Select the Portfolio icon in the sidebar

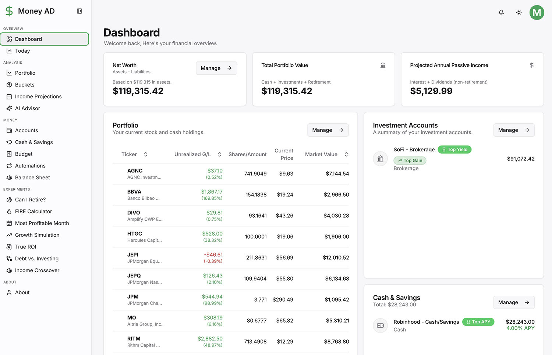pos(9,73)
